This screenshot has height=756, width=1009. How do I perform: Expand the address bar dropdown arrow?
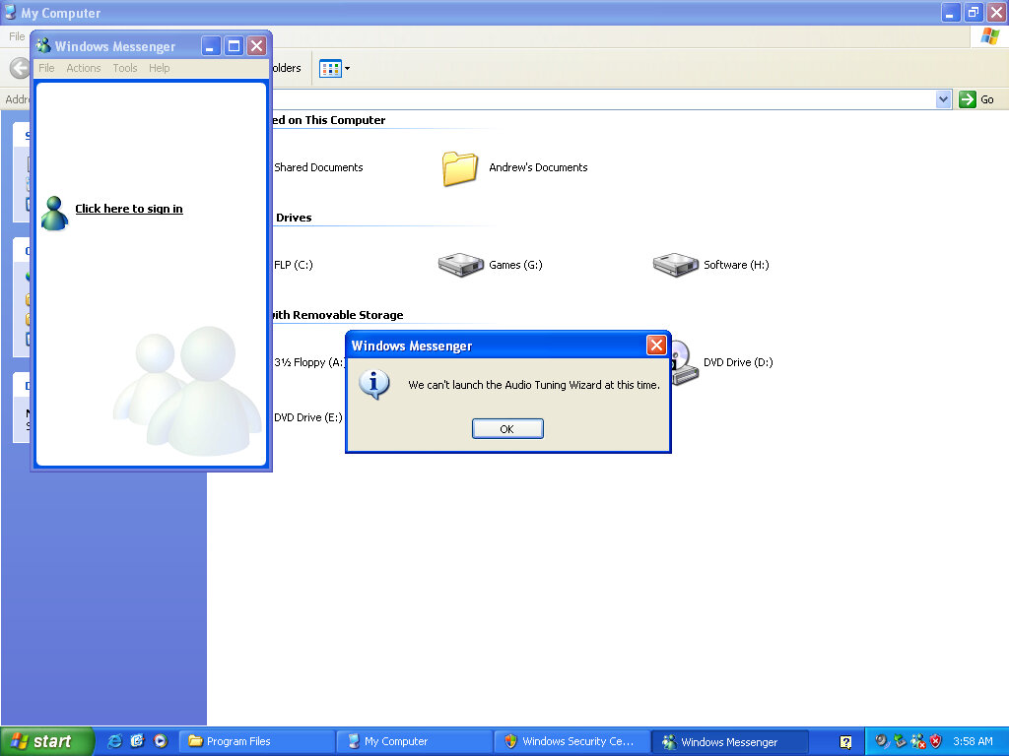pos(943,99)
